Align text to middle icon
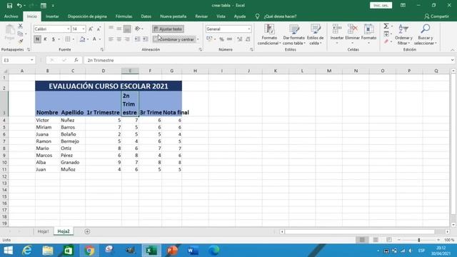 coord(119,29)
